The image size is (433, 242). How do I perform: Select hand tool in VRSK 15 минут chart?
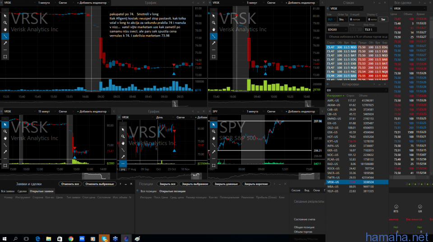tap(5, 138)
